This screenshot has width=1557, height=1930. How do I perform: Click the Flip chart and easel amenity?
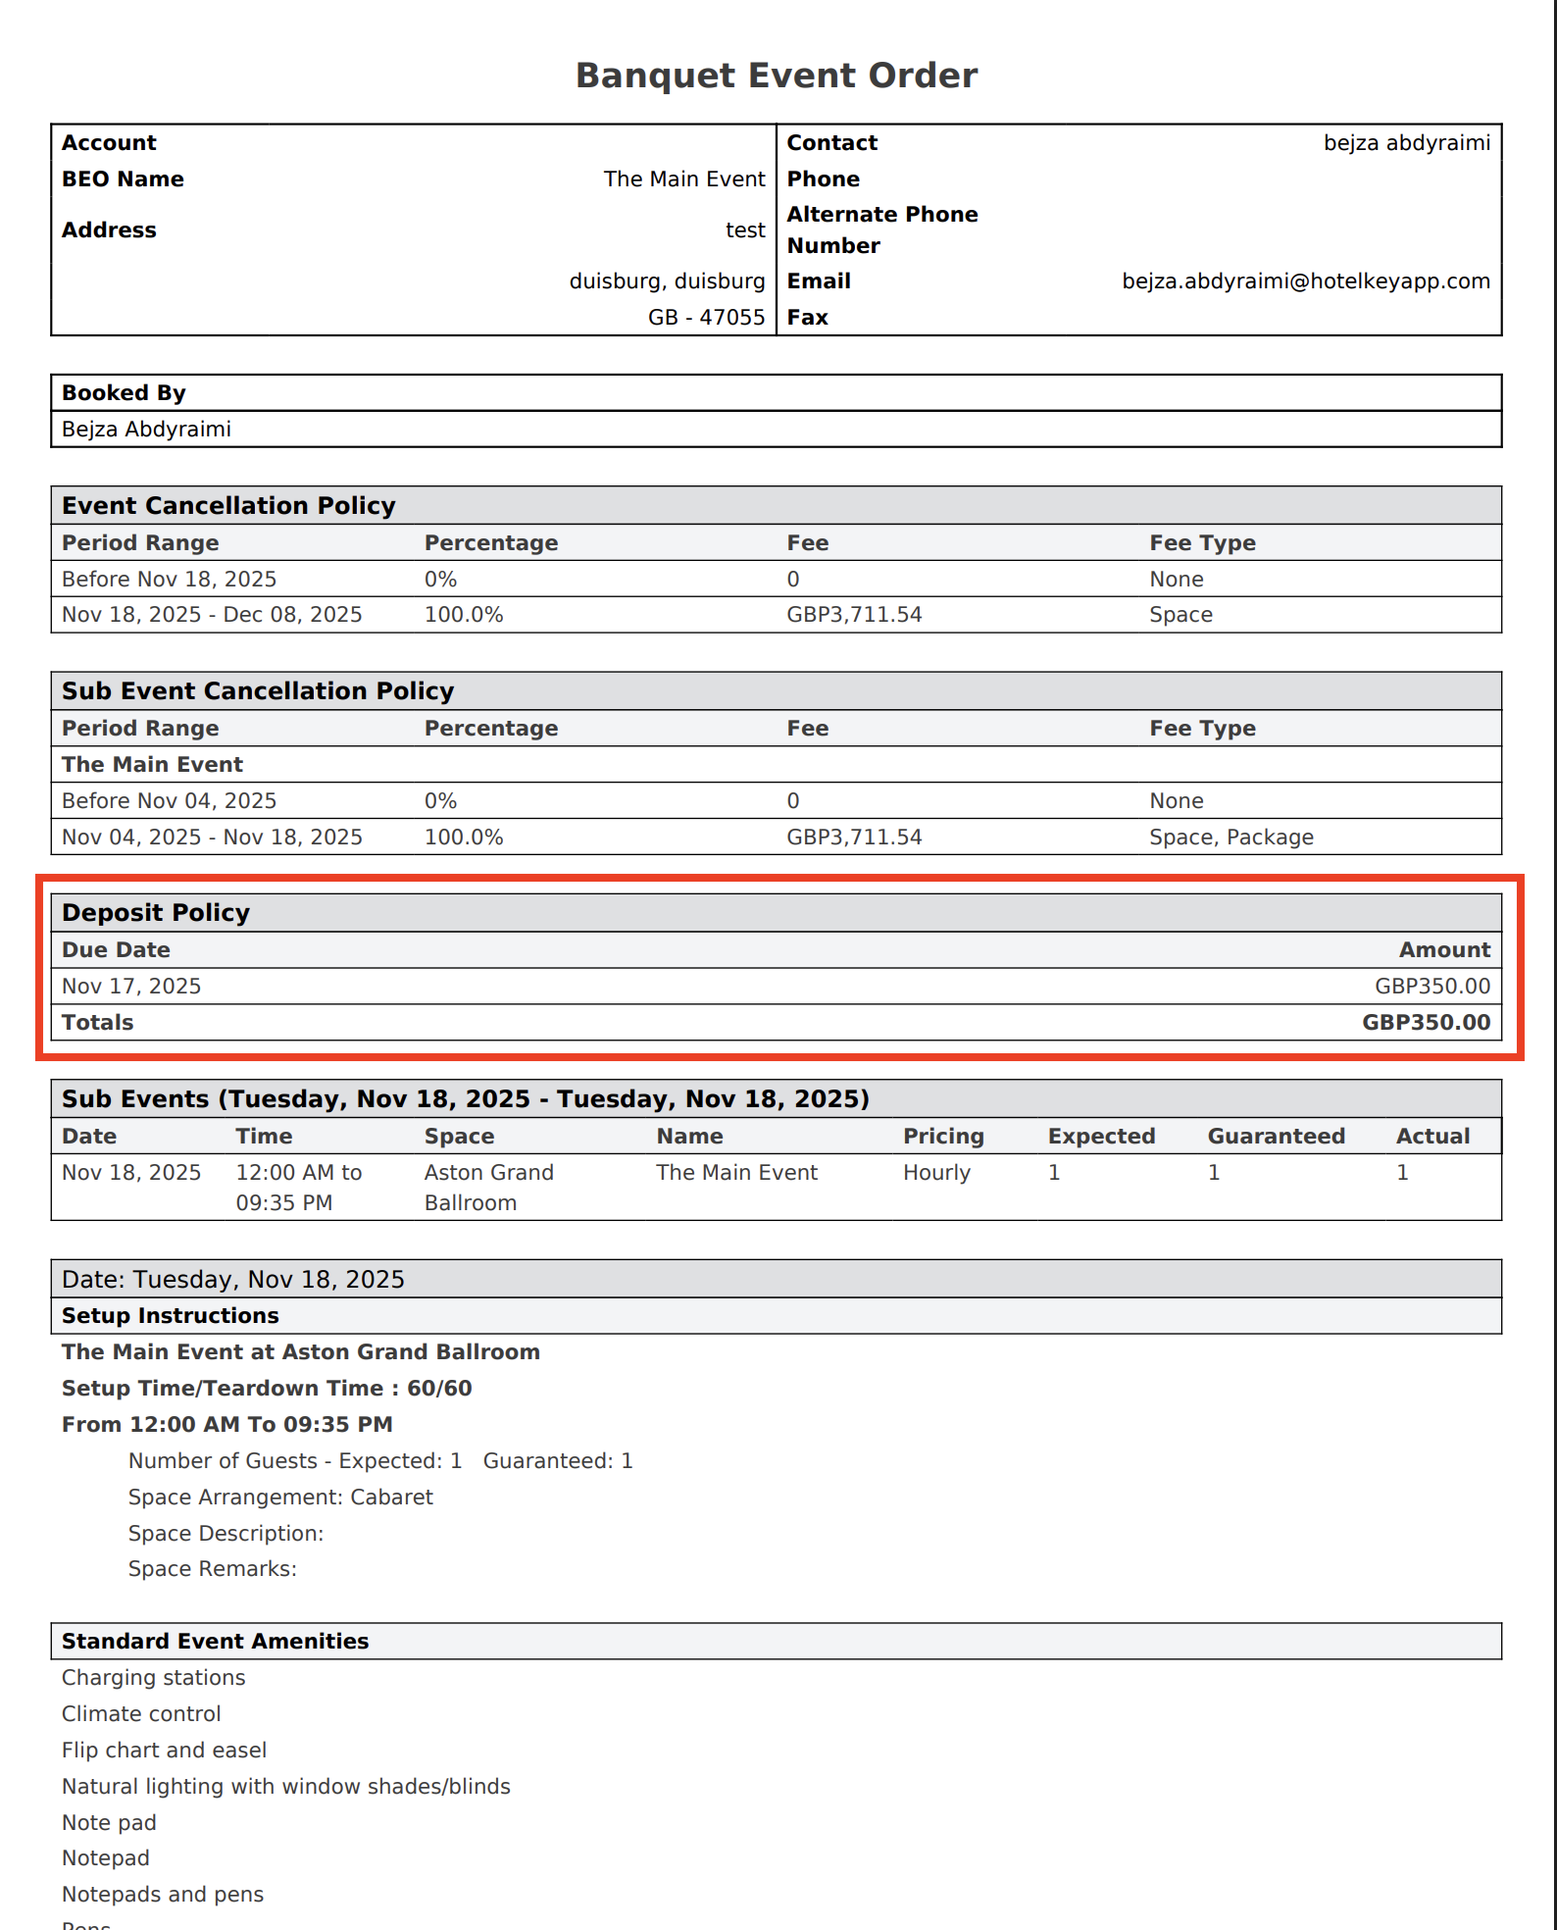click(x=165, y=1751)
